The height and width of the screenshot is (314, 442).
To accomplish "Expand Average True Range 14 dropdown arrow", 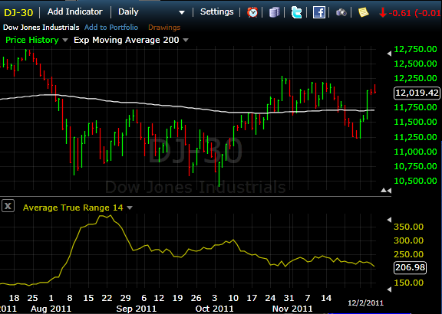I will click(130, 208).
